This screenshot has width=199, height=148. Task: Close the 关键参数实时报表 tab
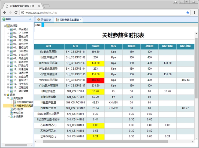81,20
